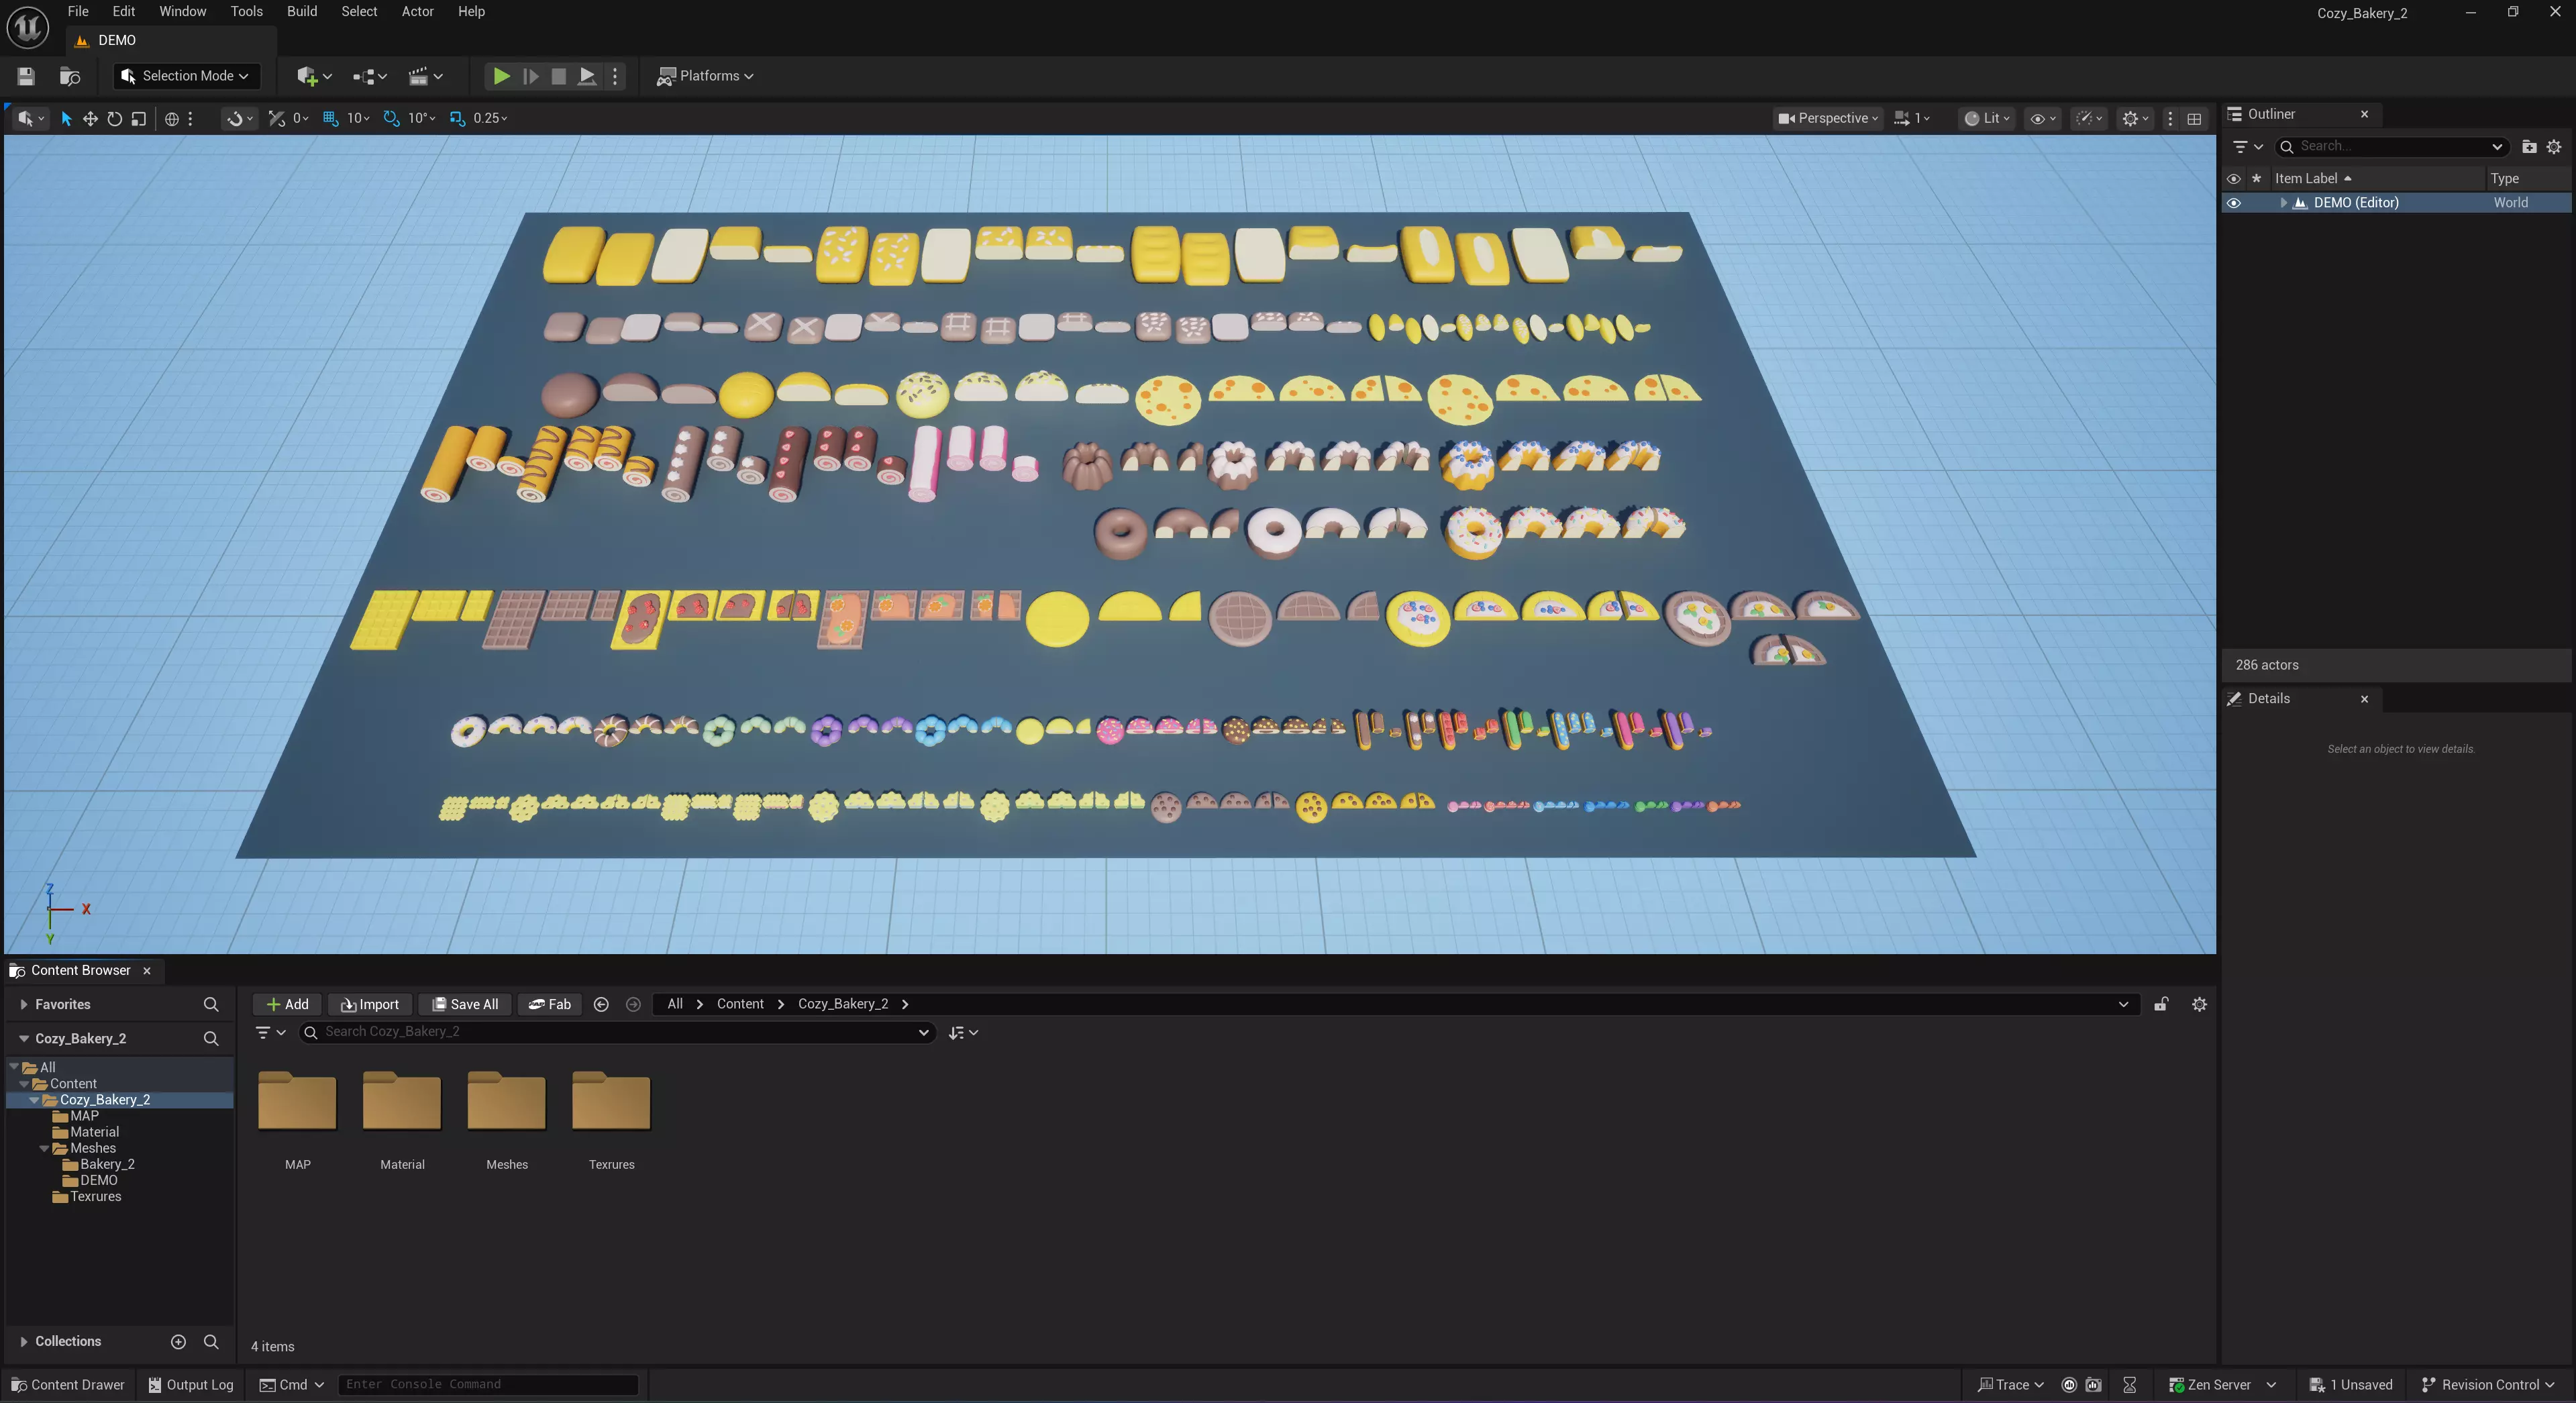Click the Save All button
This screenshot has height=1403, width=2576.
pyautogui.click(x=465, y=1004)
